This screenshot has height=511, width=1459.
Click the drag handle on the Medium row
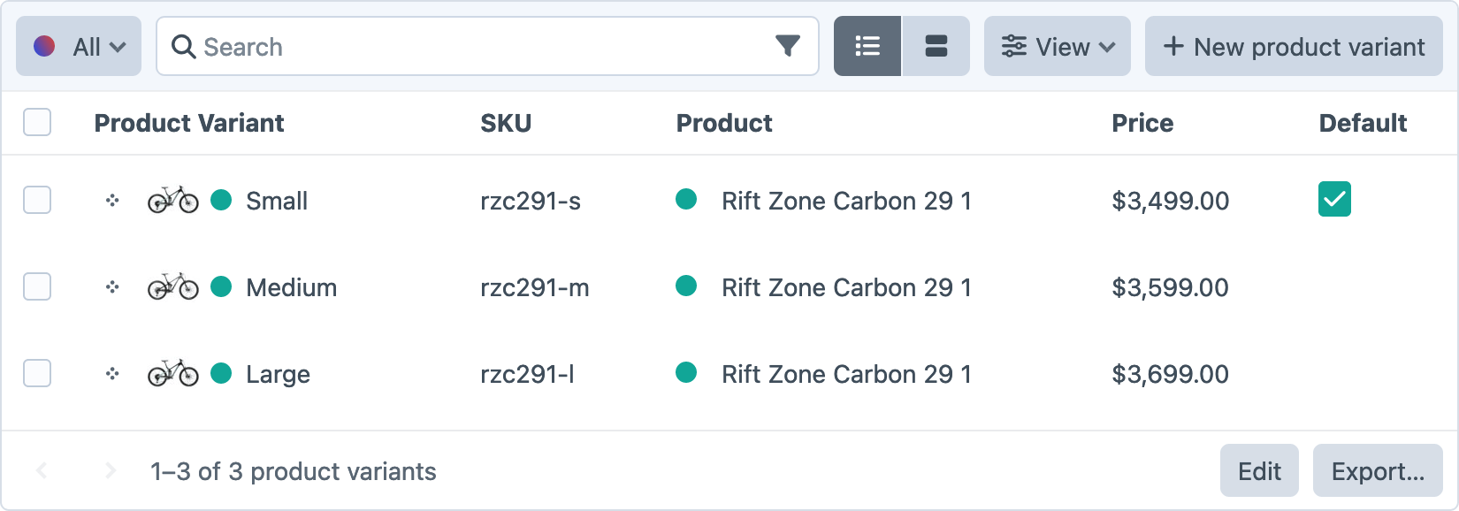(112, 287)
